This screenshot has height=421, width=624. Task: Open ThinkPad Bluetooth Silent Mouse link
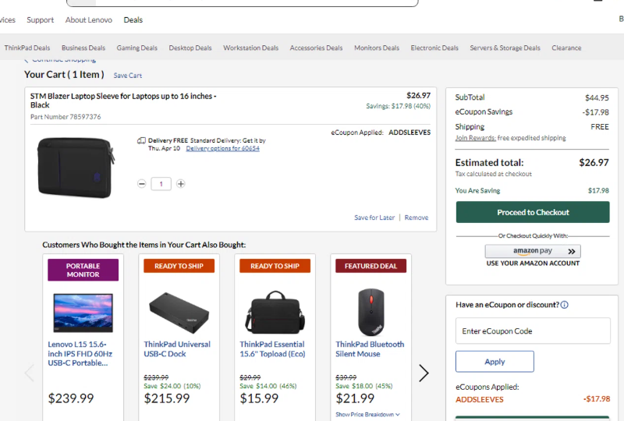pyautogui.click(x=370, y=349)
